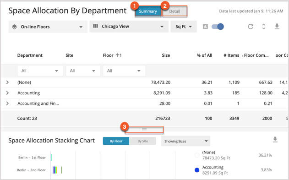The image size is (289, 180).
Task: Open the Floor filter dropdown
Action: point(124,71)
